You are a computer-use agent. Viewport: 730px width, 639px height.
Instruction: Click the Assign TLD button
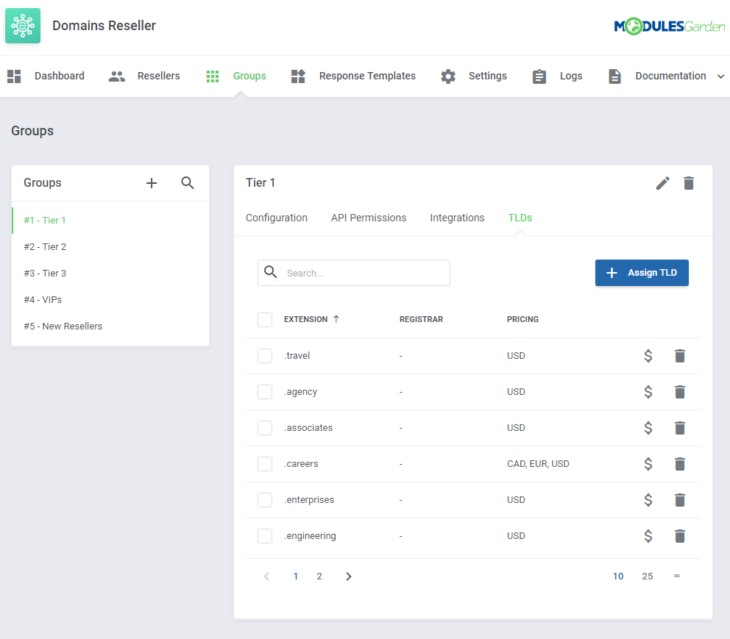tap(642, 273)
